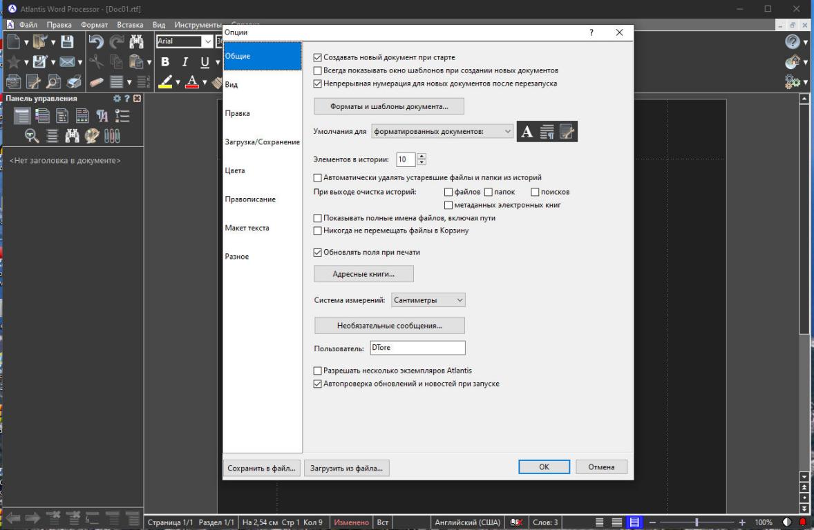This screenshot has width=814, height=530.
Task: Click 'Форматы и шаблоны документа...' button
Action: [x=389, y=106]
